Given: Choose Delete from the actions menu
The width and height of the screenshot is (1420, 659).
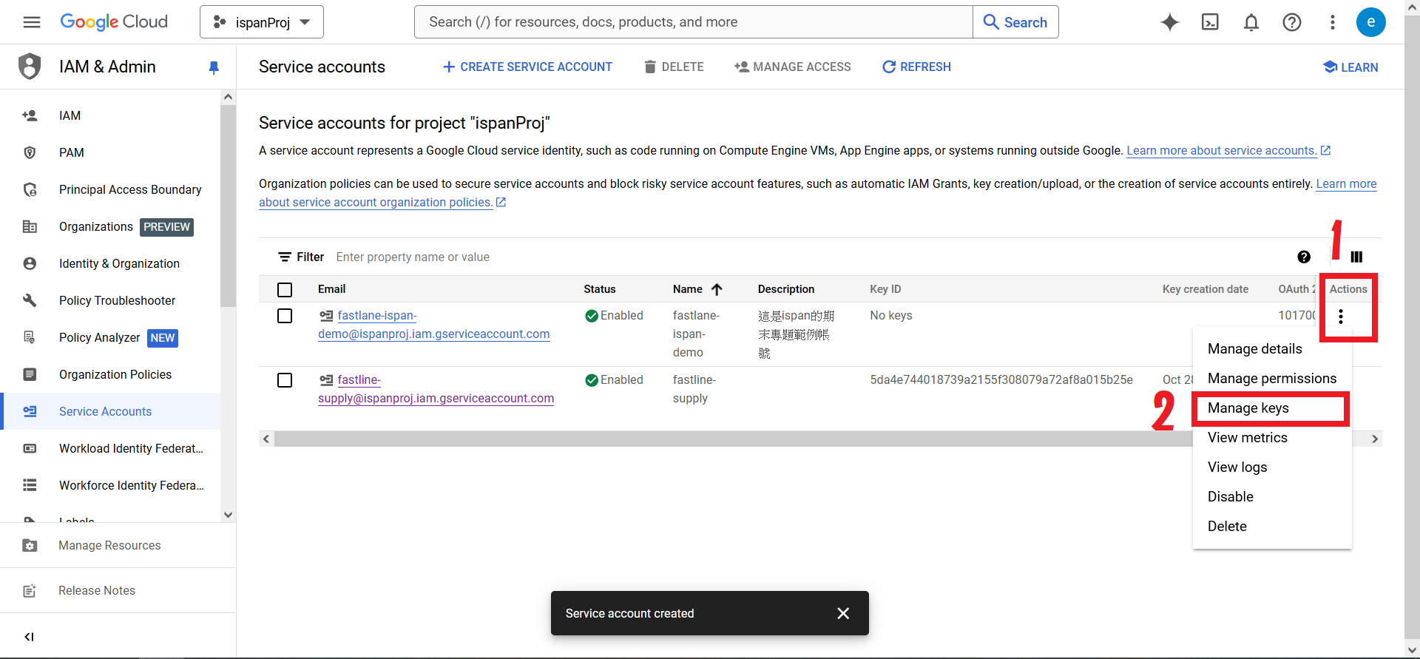Looking at the screenshot, I should (x=1272, y=526).
